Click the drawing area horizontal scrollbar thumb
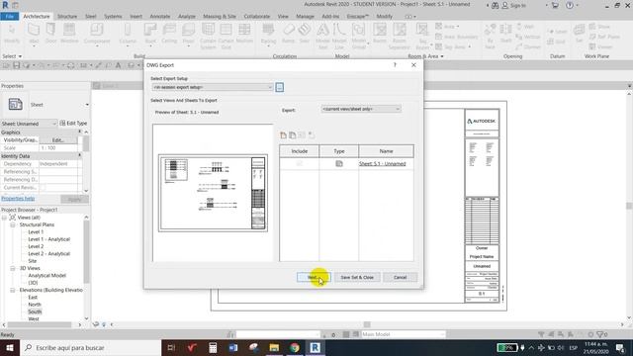 click(x=367, y=324)
